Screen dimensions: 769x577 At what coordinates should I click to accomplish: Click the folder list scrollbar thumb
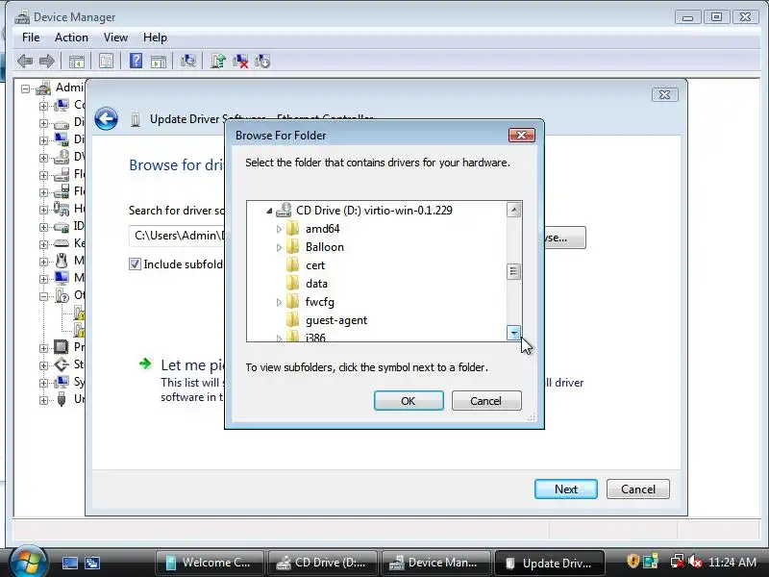pyautogui.click(x=513, y=271)
